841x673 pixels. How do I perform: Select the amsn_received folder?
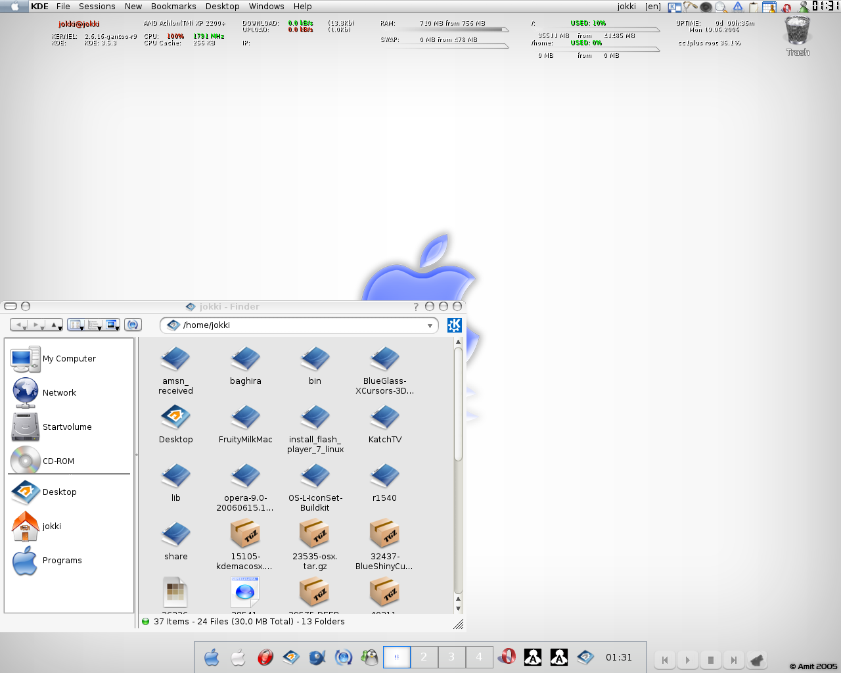tap(175, 371)
